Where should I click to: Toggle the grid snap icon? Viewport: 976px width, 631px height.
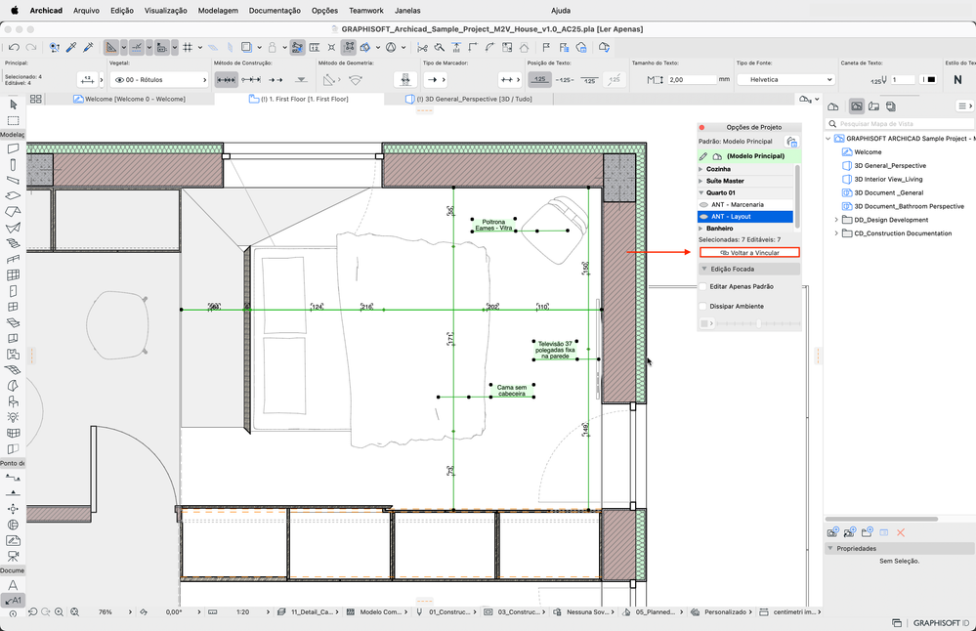188,47
